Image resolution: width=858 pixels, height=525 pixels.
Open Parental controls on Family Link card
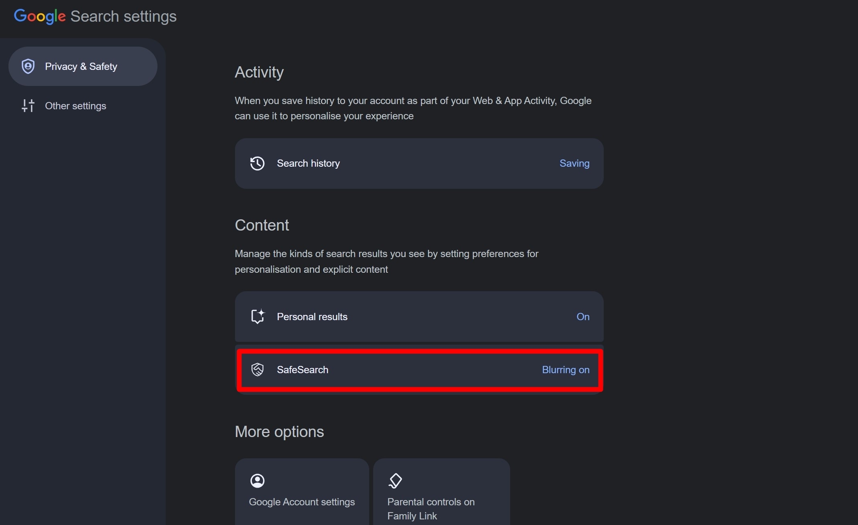coord(441,492)
